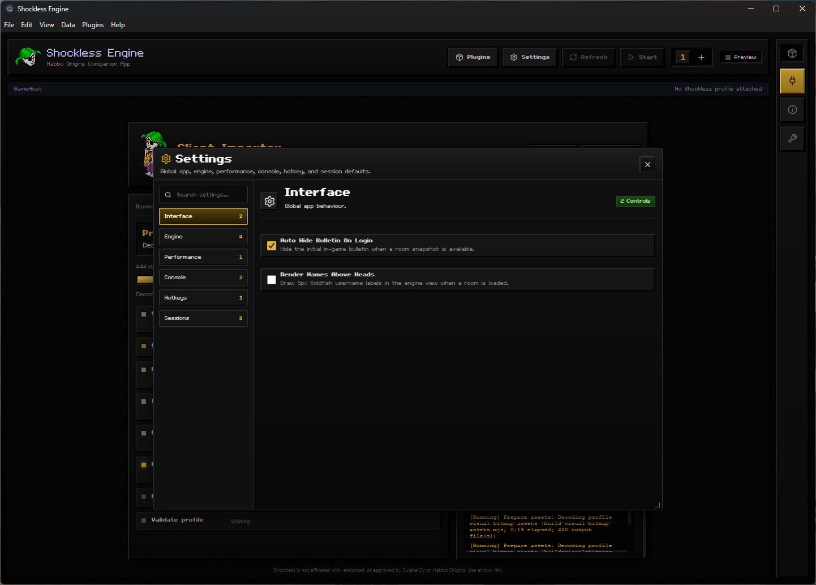816x585 pixels.
Task: Open the File menu
Action: click(x=9, y=25)
